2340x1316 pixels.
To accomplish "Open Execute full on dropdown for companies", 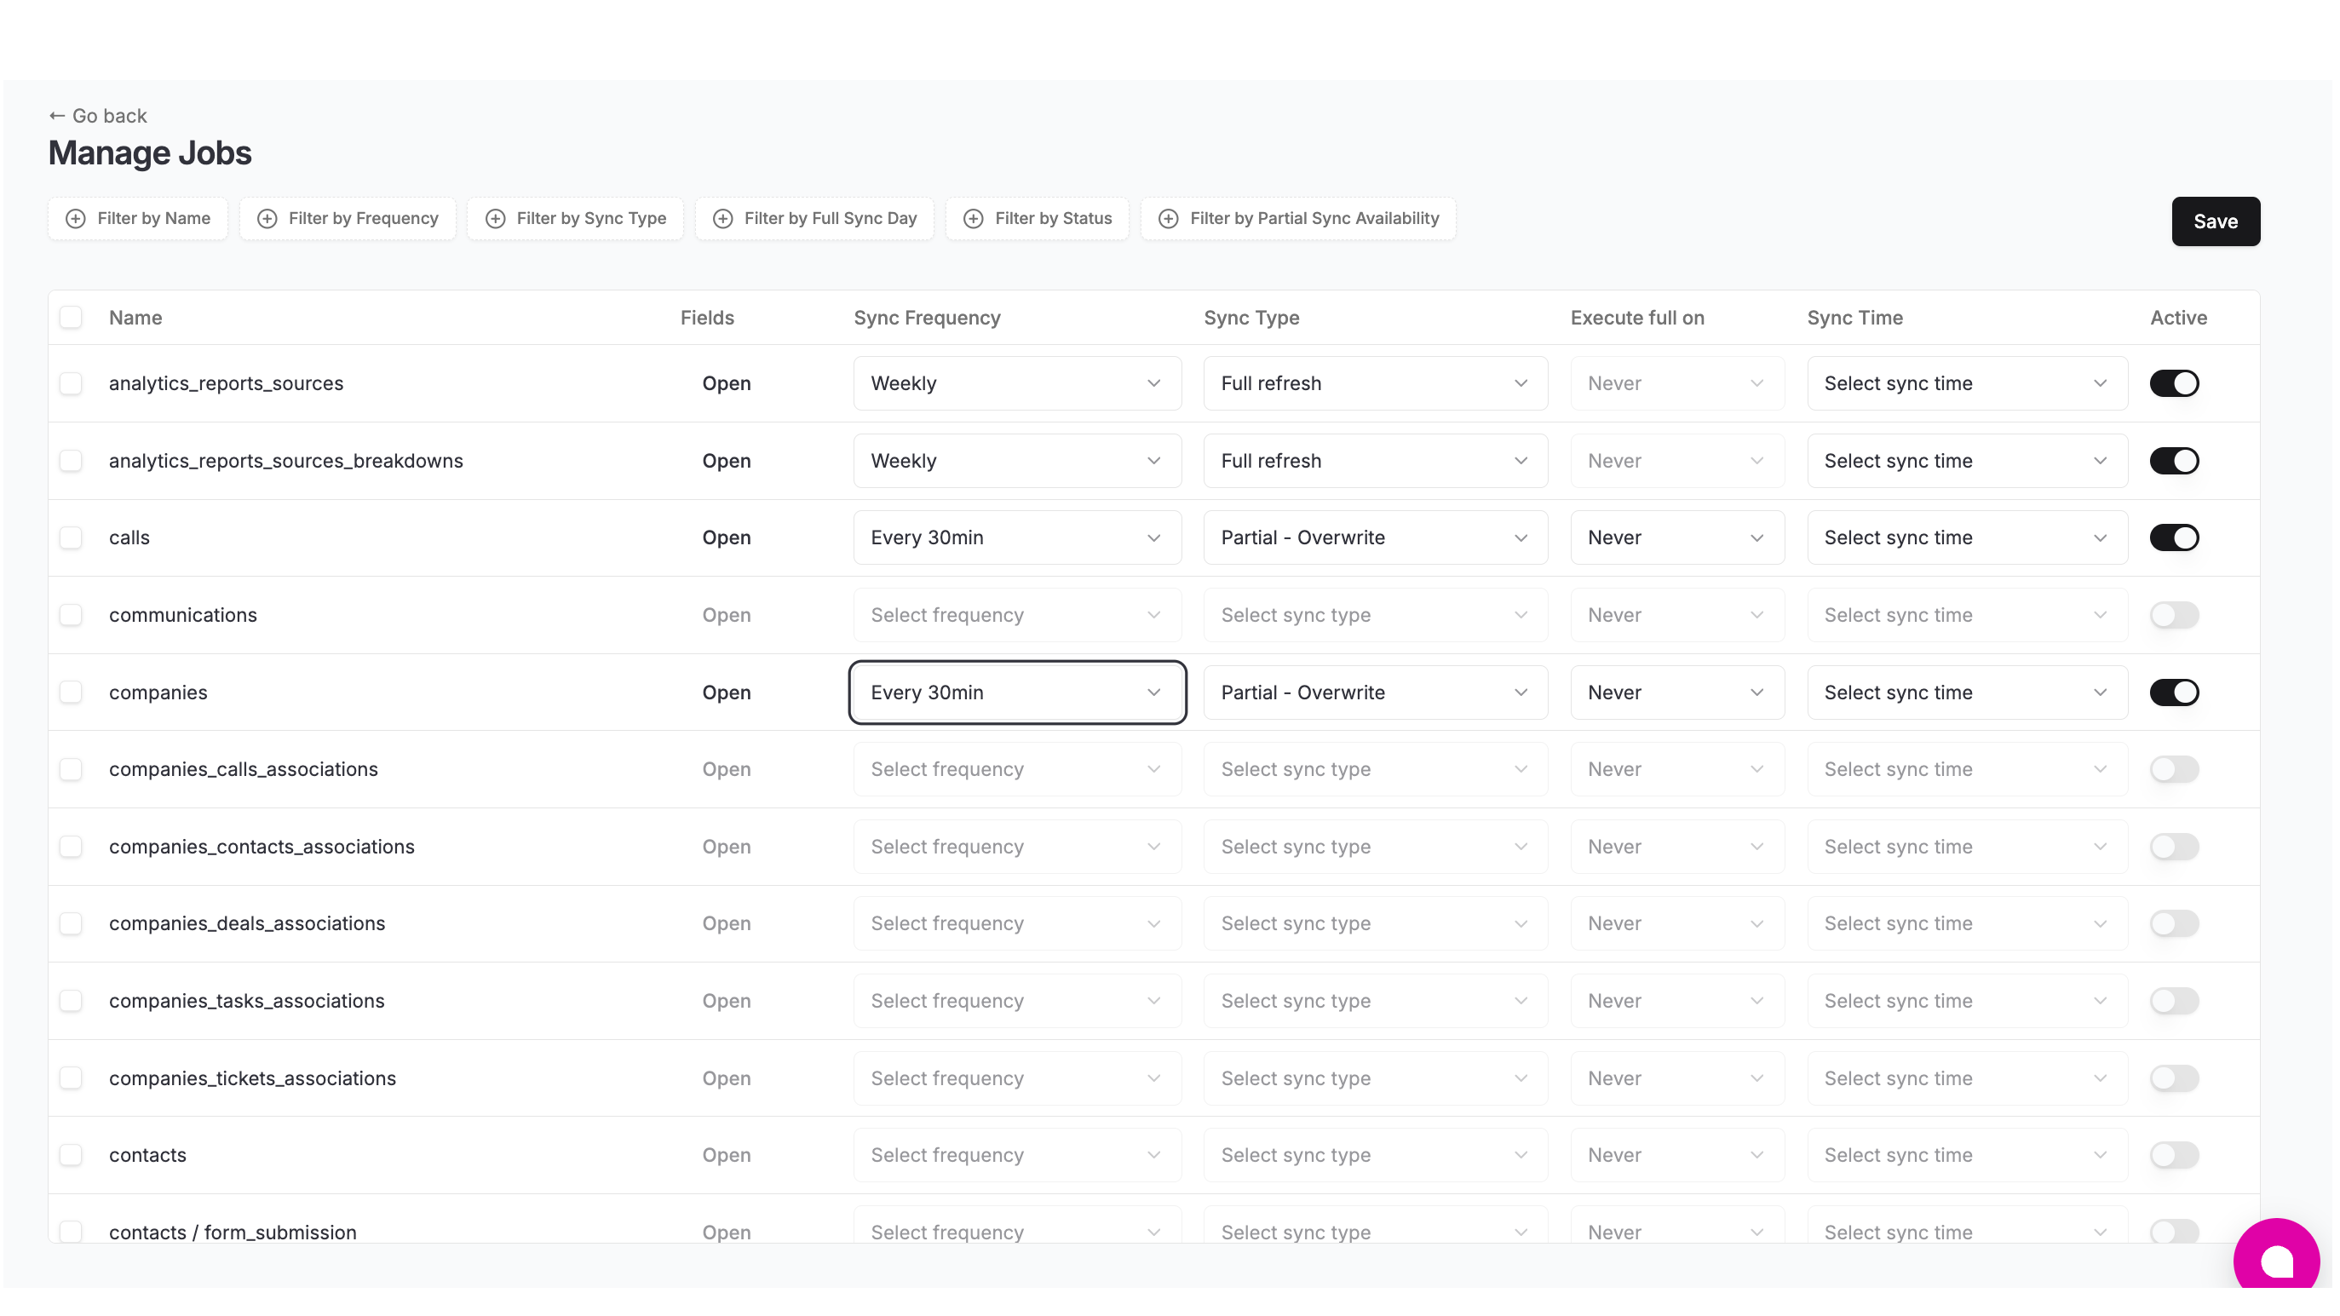I will pyautogui.click(x=1677, y=693).
